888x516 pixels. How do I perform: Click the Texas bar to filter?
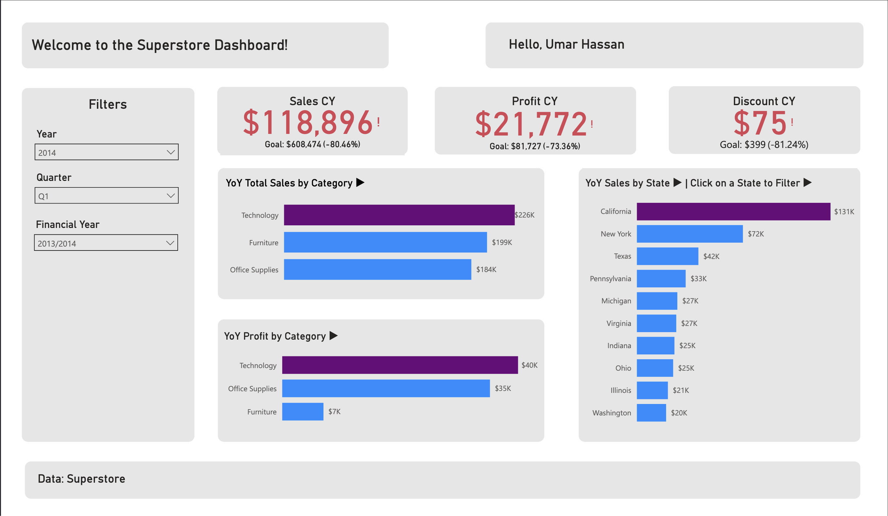coord(667,256)
